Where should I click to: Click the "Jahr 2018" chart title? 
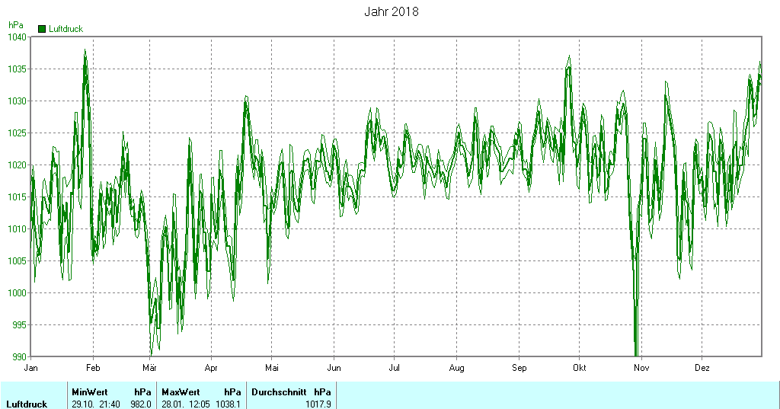pyautogui.click(x=391, y=12)
